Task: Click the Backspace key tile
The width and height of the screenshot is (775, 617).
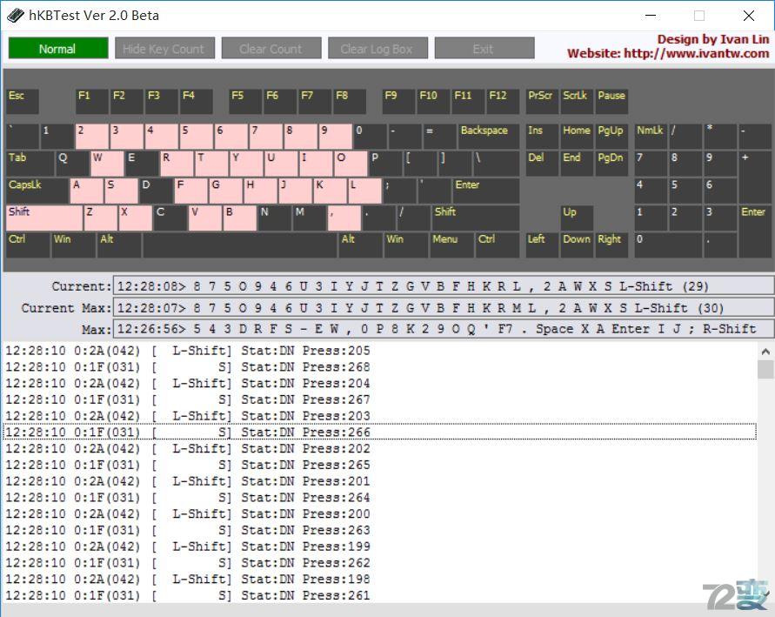Action: pyautogui.click(x=489, y=137)
